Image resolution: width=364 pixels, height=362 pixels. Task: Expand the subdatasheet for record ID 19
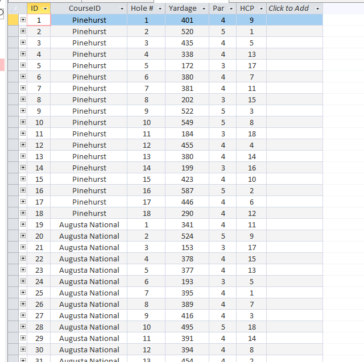pos(23,224)
